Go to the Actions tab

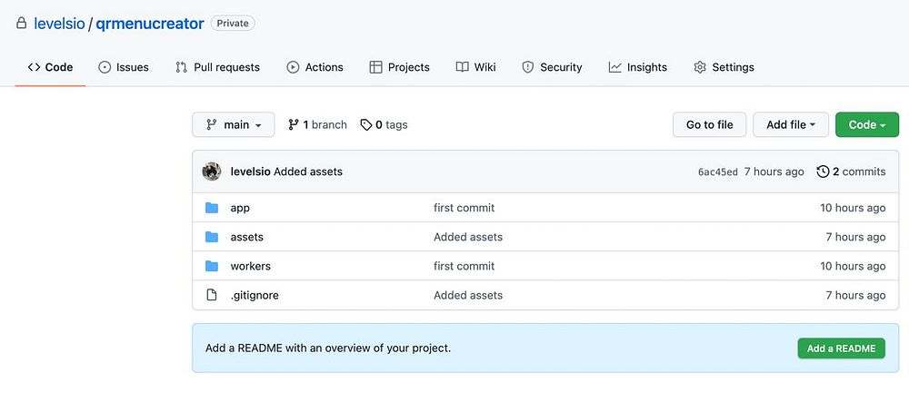click(x=315, y=67)
